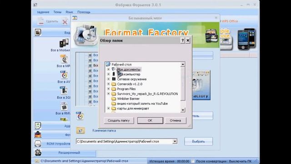Open the audio category with the music note icon
The height and width of the screenshot is (164, 291).
click(38, 126)
